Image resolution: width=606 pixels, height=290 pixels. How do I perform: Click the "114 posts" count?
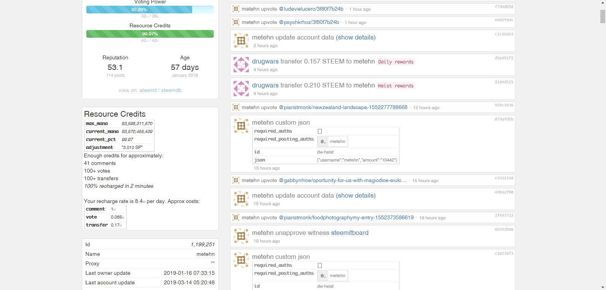pyautogui.click(x=115, y=75)
